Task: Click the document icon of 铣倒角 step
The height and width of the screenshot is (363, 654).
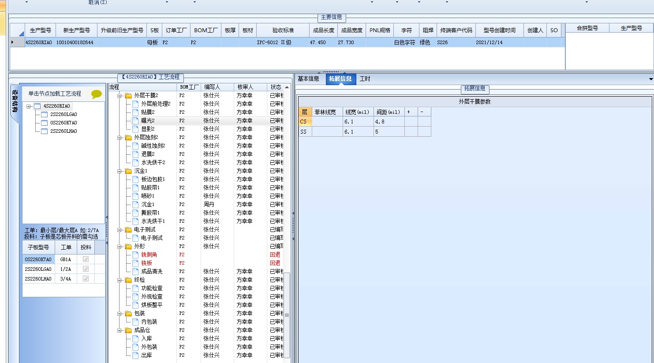Action: 135,255
